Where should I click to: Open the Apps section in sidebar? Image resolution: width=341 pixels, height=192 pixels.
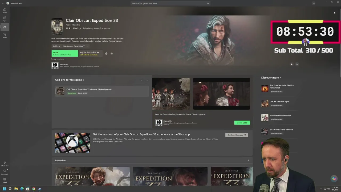coord(5,19)
